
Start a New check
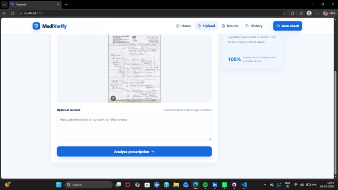288,26
